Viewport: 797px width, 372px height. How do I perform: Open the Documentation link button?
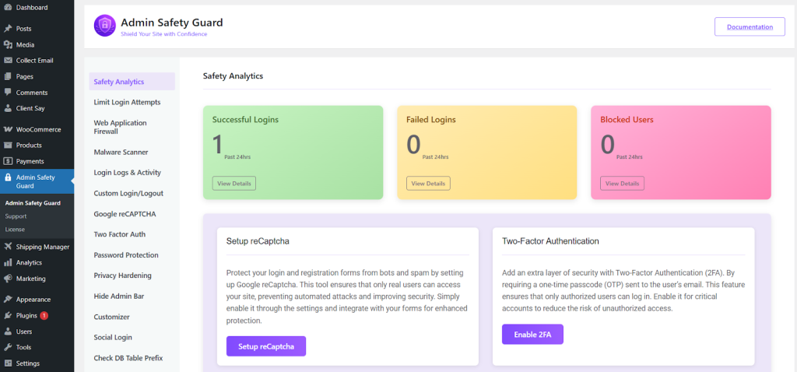[750, 27]
